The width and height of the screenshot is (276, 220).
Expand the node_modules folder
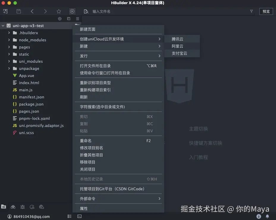tap(9, 40)
